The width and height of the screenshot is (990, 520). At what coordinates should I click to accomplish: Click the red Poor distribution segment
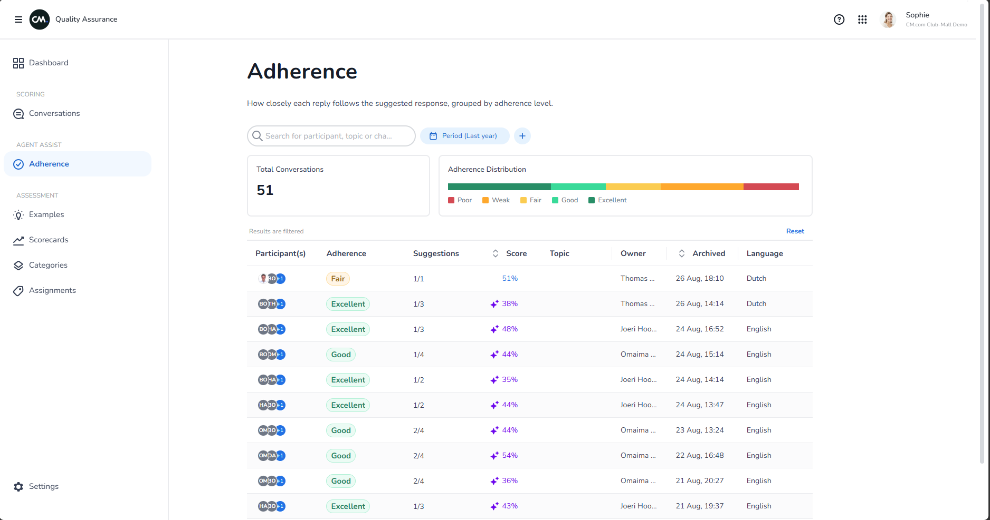(x=771, y=187)
